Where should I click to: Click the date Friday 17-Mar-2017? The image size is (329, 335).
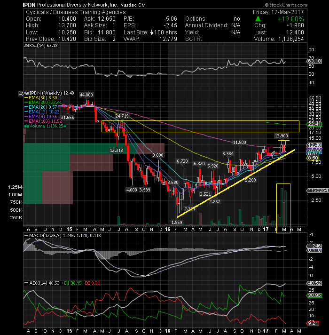pos(278,12)
